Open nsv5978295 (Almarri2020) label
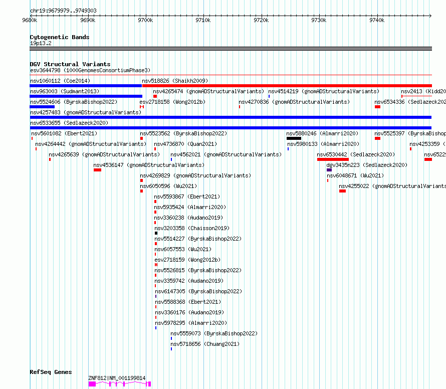Screen dimensions: 446x389 coord(191,323)
